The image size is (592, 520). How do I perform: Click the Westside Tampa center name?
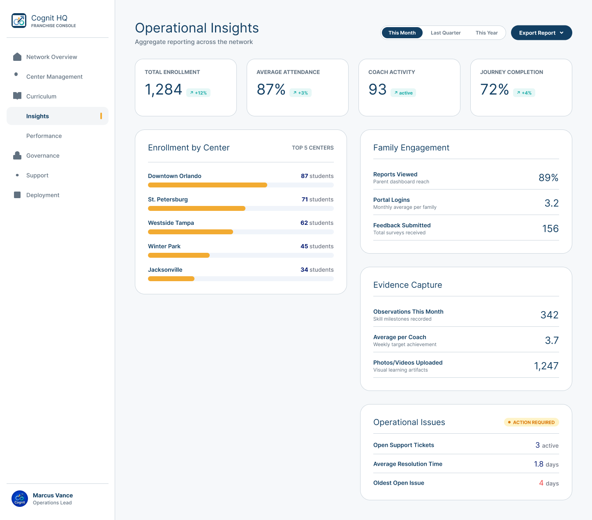coord(171,223)
